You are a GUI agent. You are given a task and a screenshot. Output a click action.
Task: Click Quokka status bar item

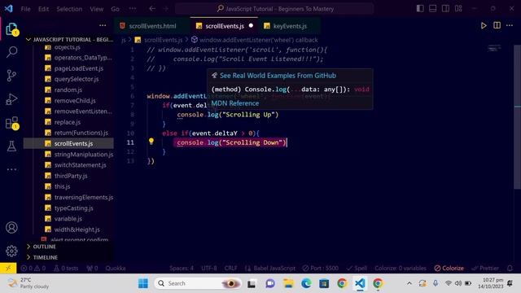pyautogui.click(x=116, y=268)
